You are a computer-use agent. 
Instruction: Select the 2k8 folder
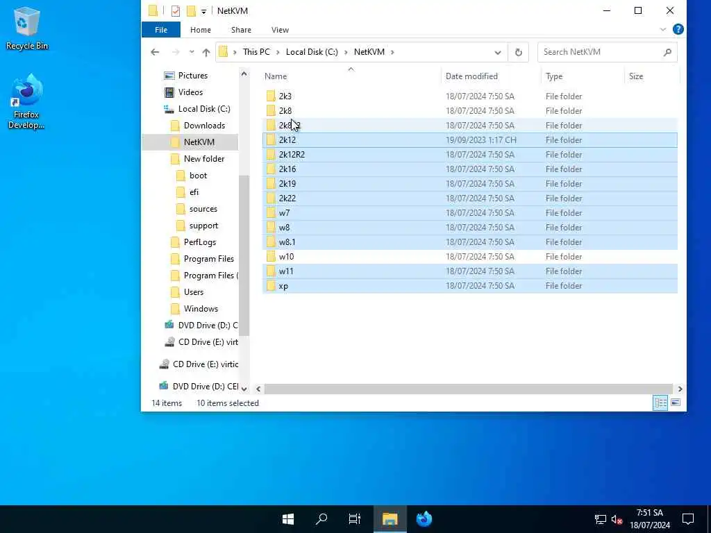470,110
